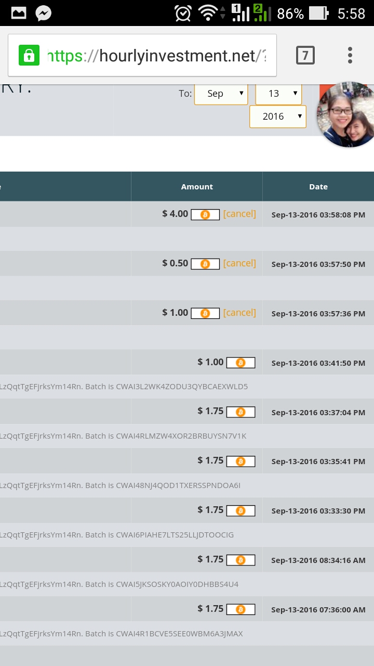Tap the hourlyinvestment.net address bar

(156, 56)
